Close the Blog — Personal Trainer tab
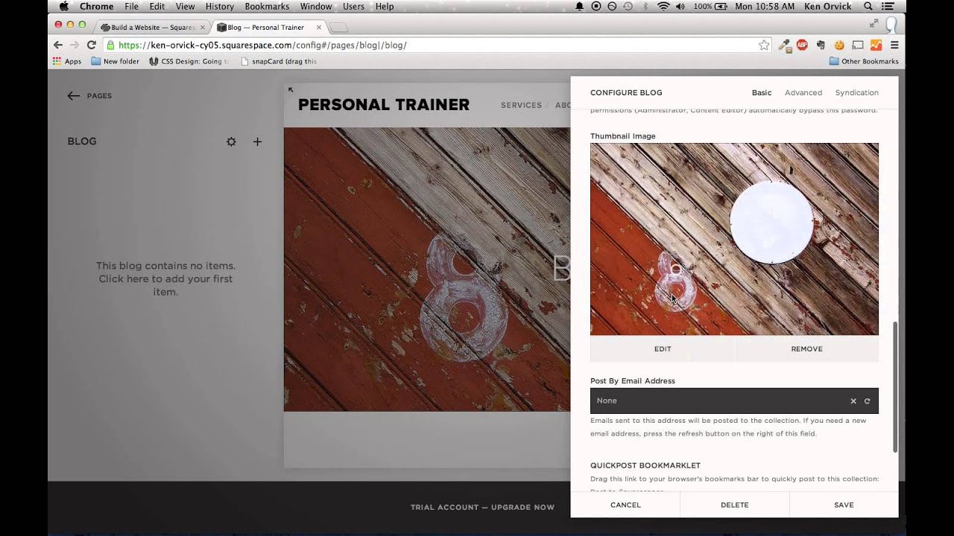The width and height of the screenshot is (954, 536). [x=319, y=28]
